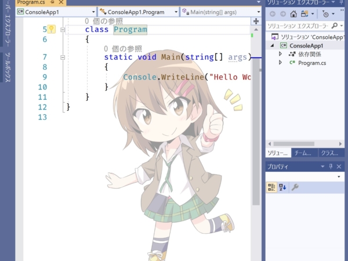Click the "Hello Wo string literal
The image size is (348, 261).
pos(230,77)
